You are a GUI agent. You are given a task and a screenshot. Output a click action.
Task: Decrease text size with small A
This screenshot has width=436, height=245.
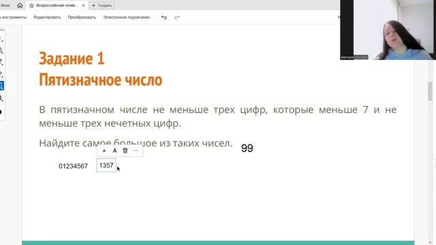104,151
